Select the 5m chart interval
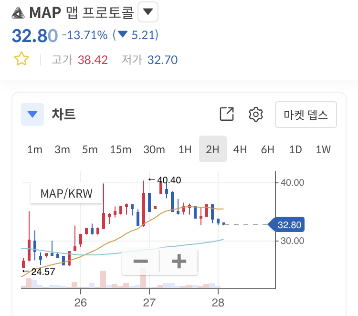This screenshot has height=316, width=358. tap(90, 149)
